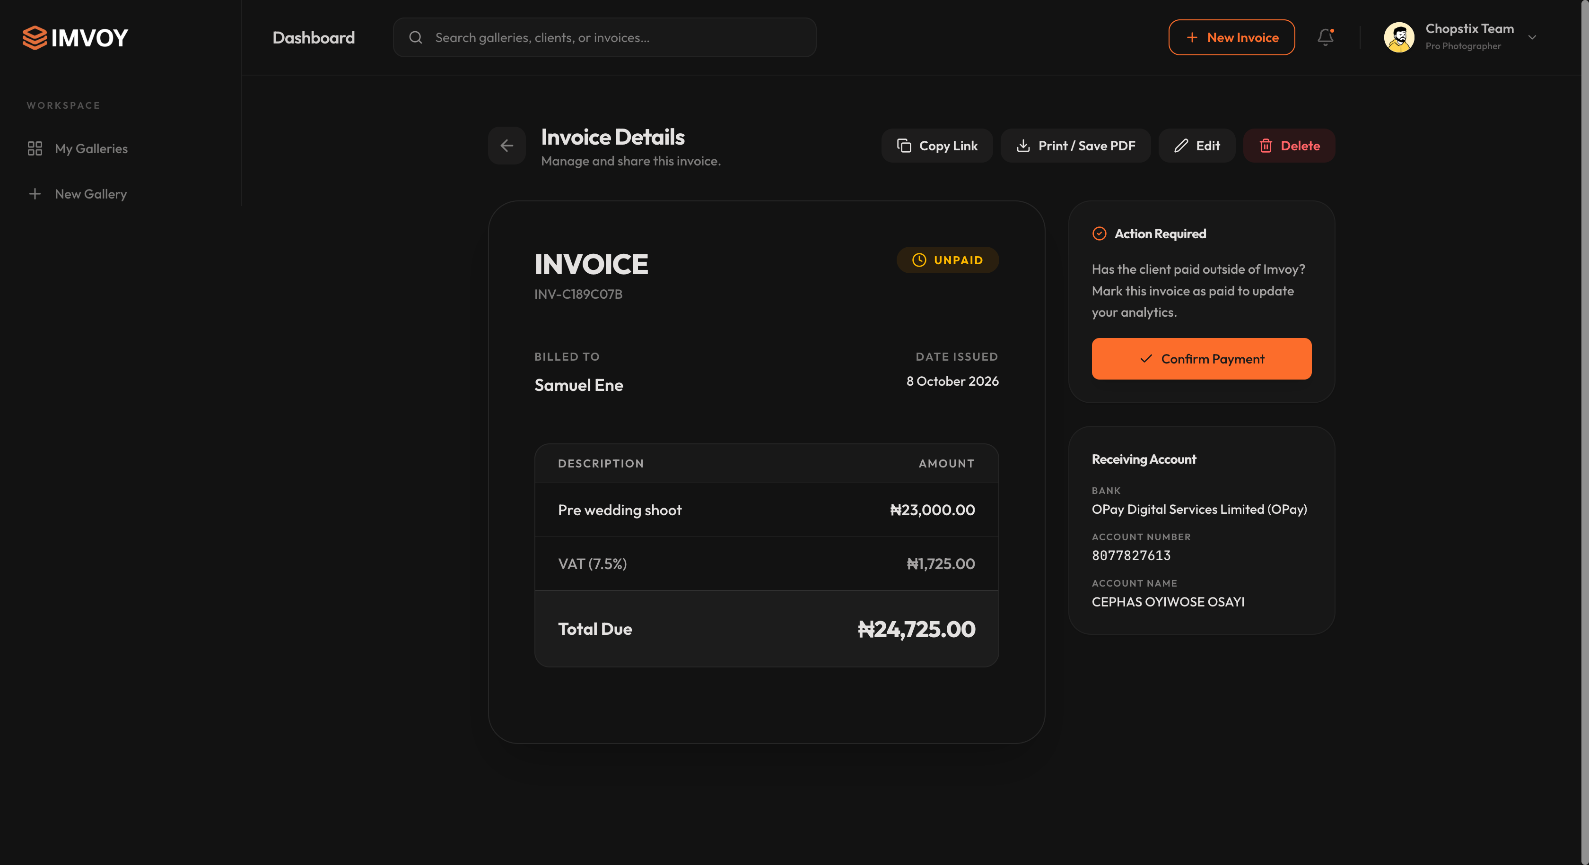Focus the search galleries input field
Image resolution: width=1589 pixels, height=865 pixels.
604,38
